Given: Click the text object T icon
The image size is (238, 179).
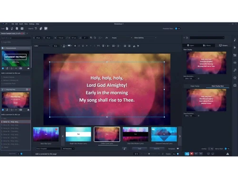Looking at the screenshot, I should [36, 29].
